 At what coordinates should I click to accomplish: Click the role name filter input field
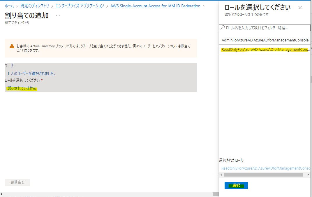coord(262,27)
